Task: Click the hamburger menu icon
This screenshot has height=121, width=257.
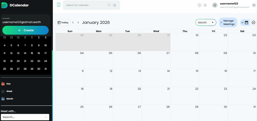Action: [x=59, y=5]
